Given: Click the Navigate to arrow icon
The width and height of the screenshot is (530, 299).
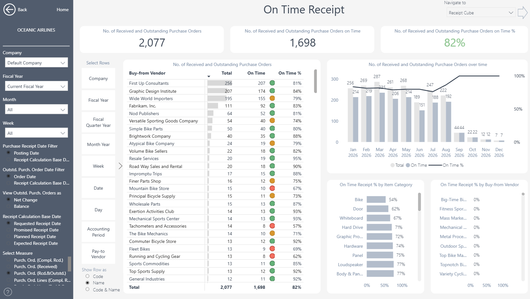Looking at the screenshot, I should coord(522,13).
